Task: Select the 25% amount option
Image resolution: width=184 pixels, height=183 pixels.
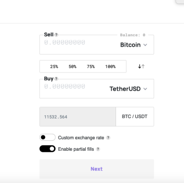Action: pos(54,66)
